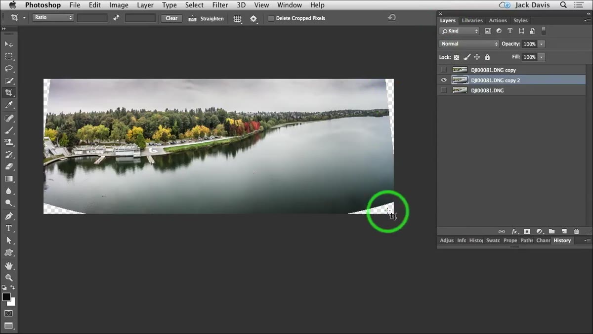The width and height of the screenshot is (593, 334).
Task: Expand the toolbox to two columns
Action: pyautogui.click(x=4, y=29)
